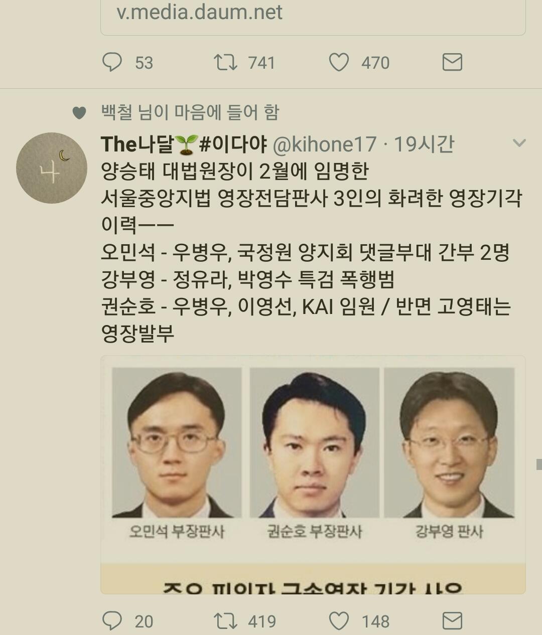
Task: Share The나달 tweet via envelope icon
Action: (452, 621)
